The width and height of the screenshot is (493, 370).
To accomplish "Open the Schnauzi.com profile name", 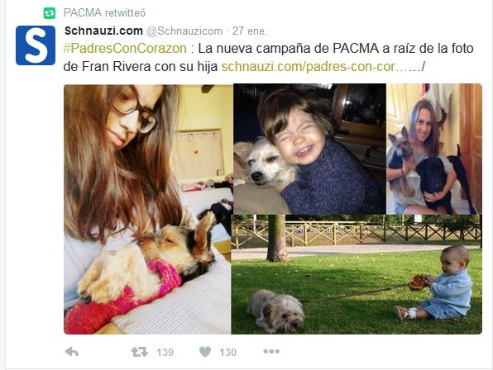I will pos(103,31).
